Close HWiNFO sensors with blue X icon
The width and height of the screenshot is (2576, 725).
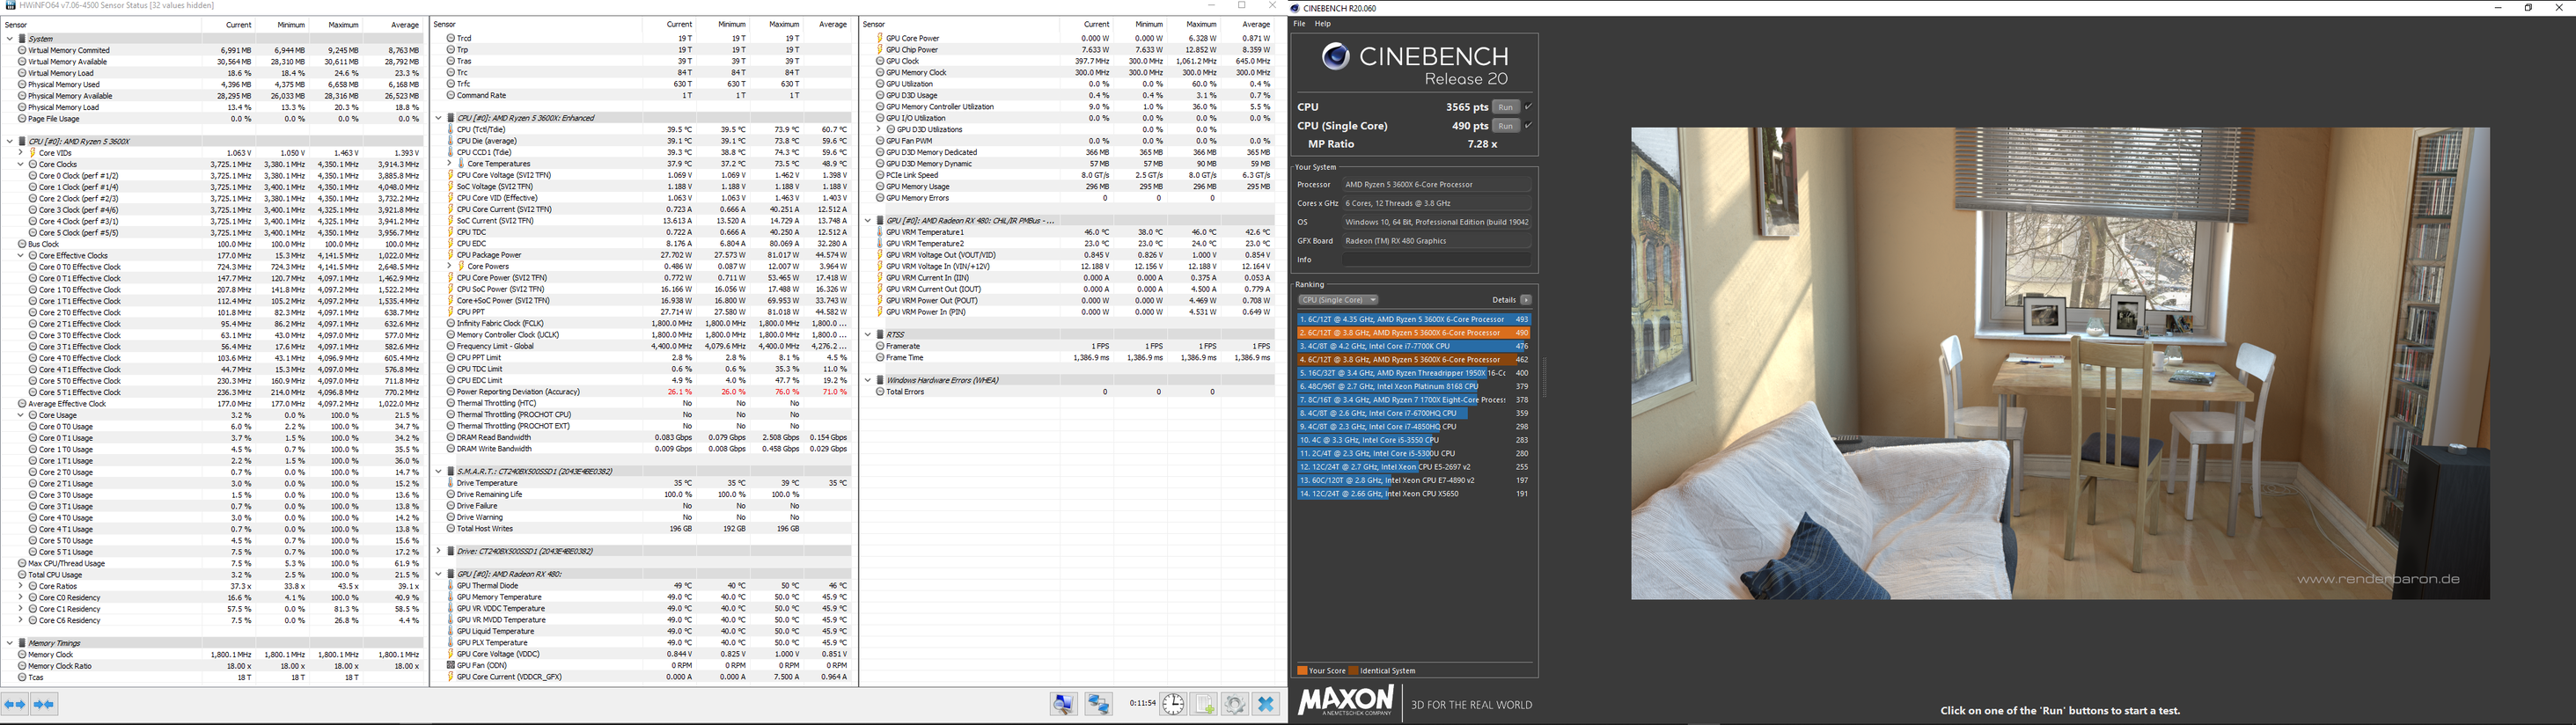[x=1266, y=704]
